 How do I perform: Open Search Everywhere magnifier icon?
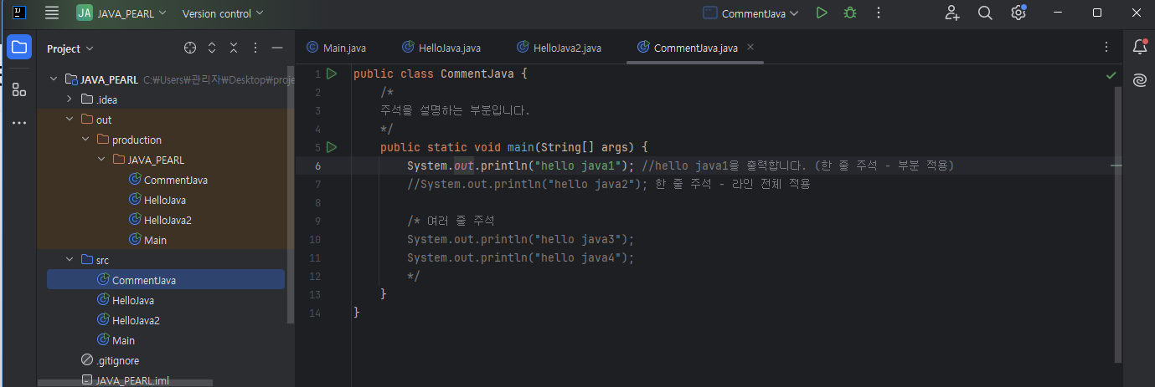(985, 13)
